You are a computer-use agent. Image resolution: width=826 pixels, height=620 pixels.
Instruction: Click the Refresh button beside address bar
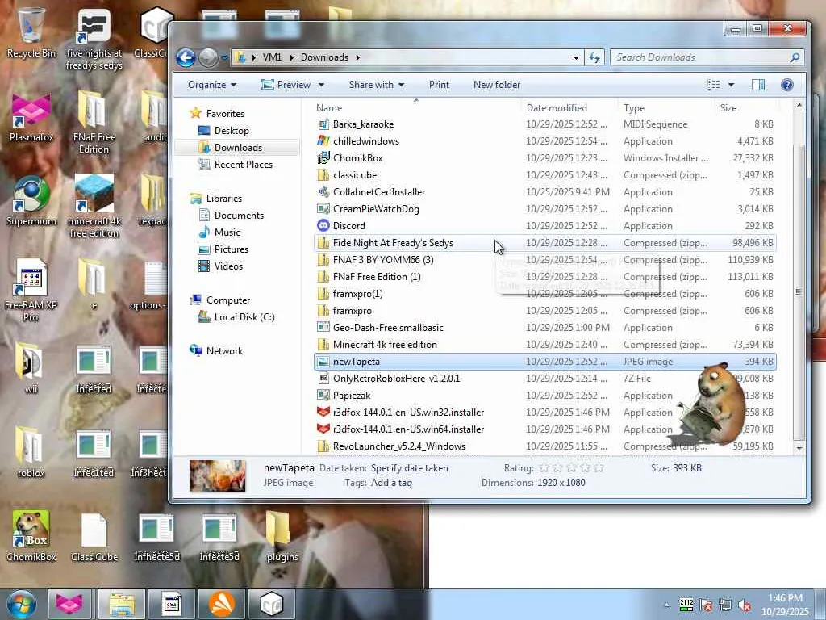pos(594,57)
